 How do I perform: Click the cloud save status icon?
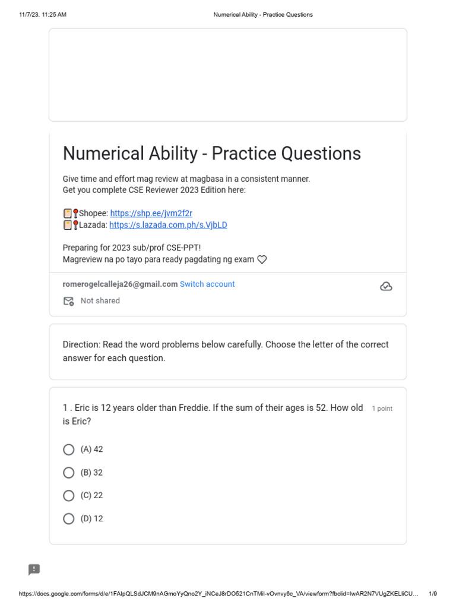pyautogui.click(x=386, y=287)
